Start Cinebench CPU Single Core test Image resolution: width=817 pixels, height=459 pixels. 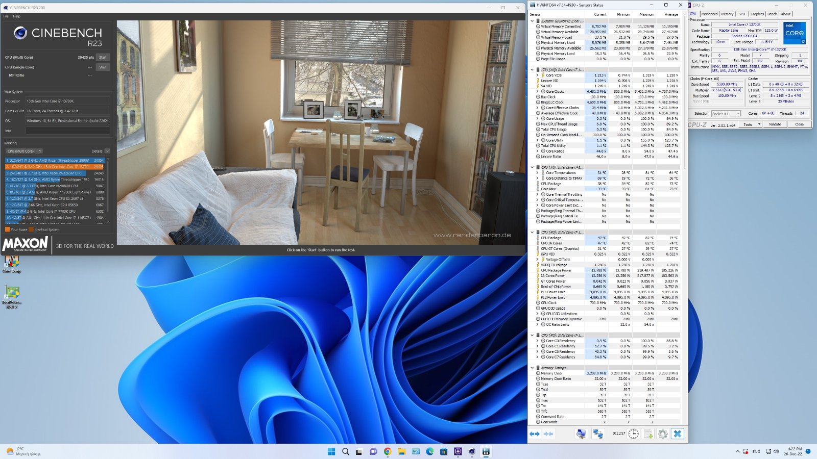pyautogui.click(x=103, y=67)
